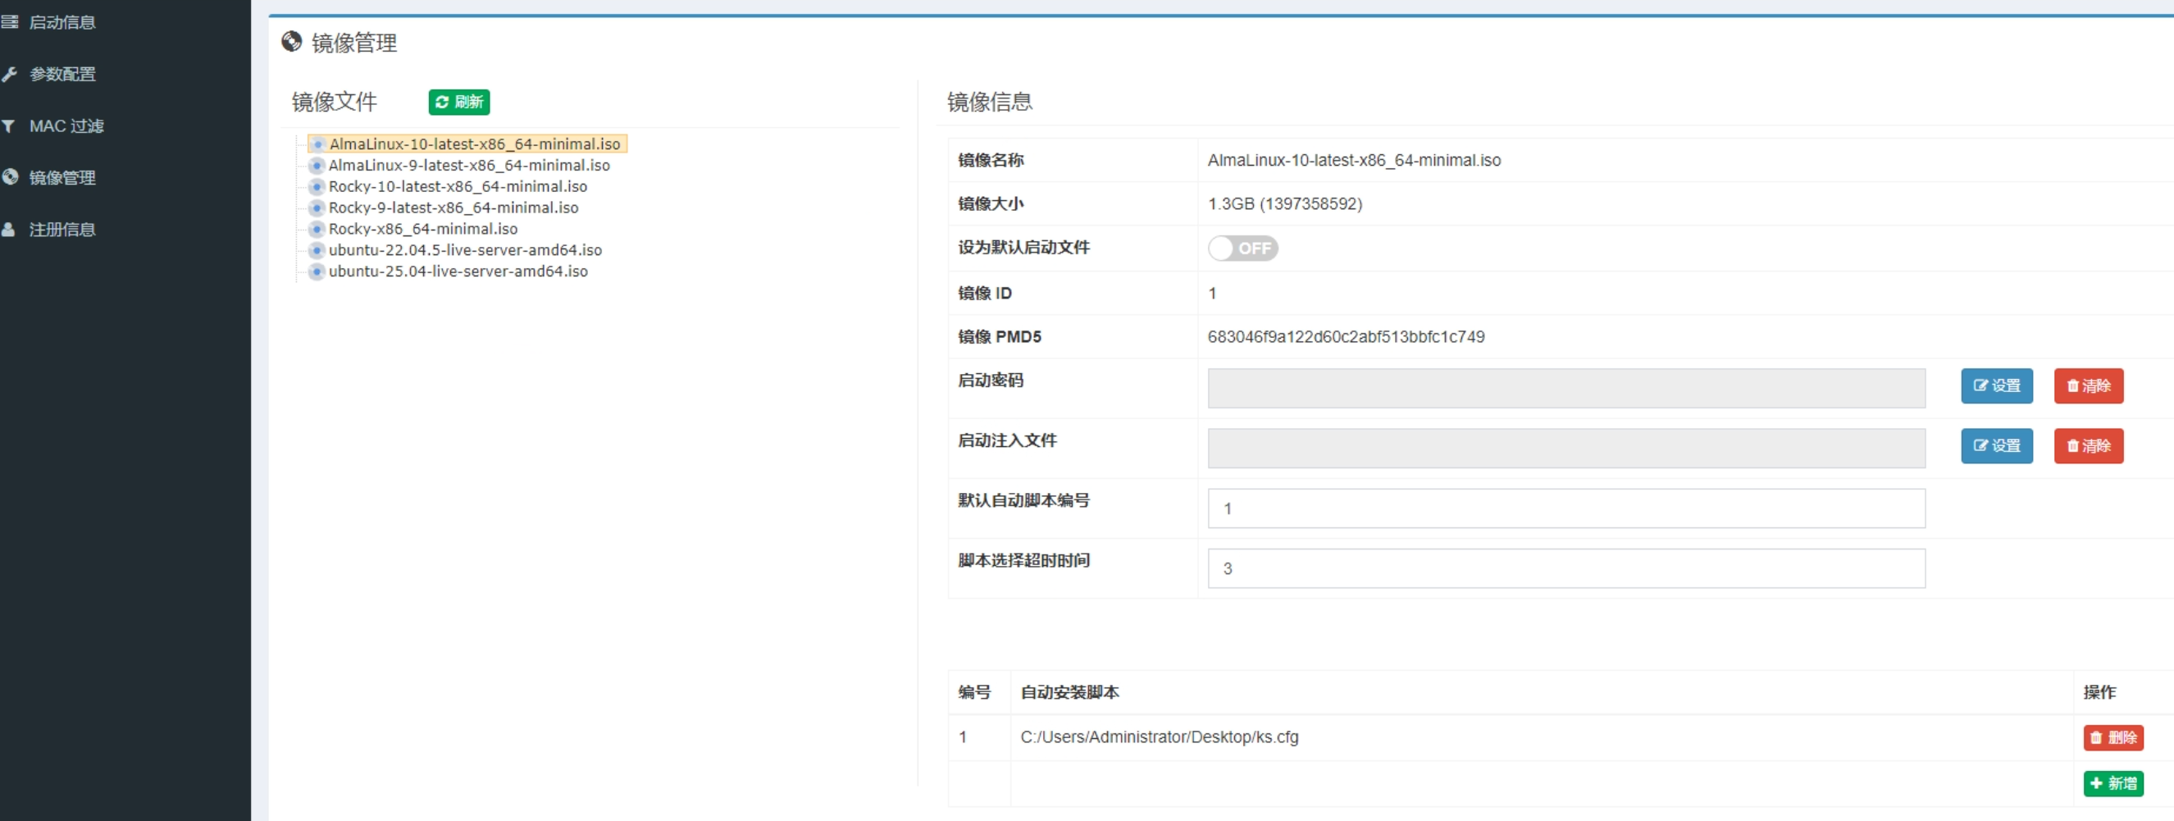Click 清除 for 启动密码
This screenshot has width=2174, height=821.
2089,386
